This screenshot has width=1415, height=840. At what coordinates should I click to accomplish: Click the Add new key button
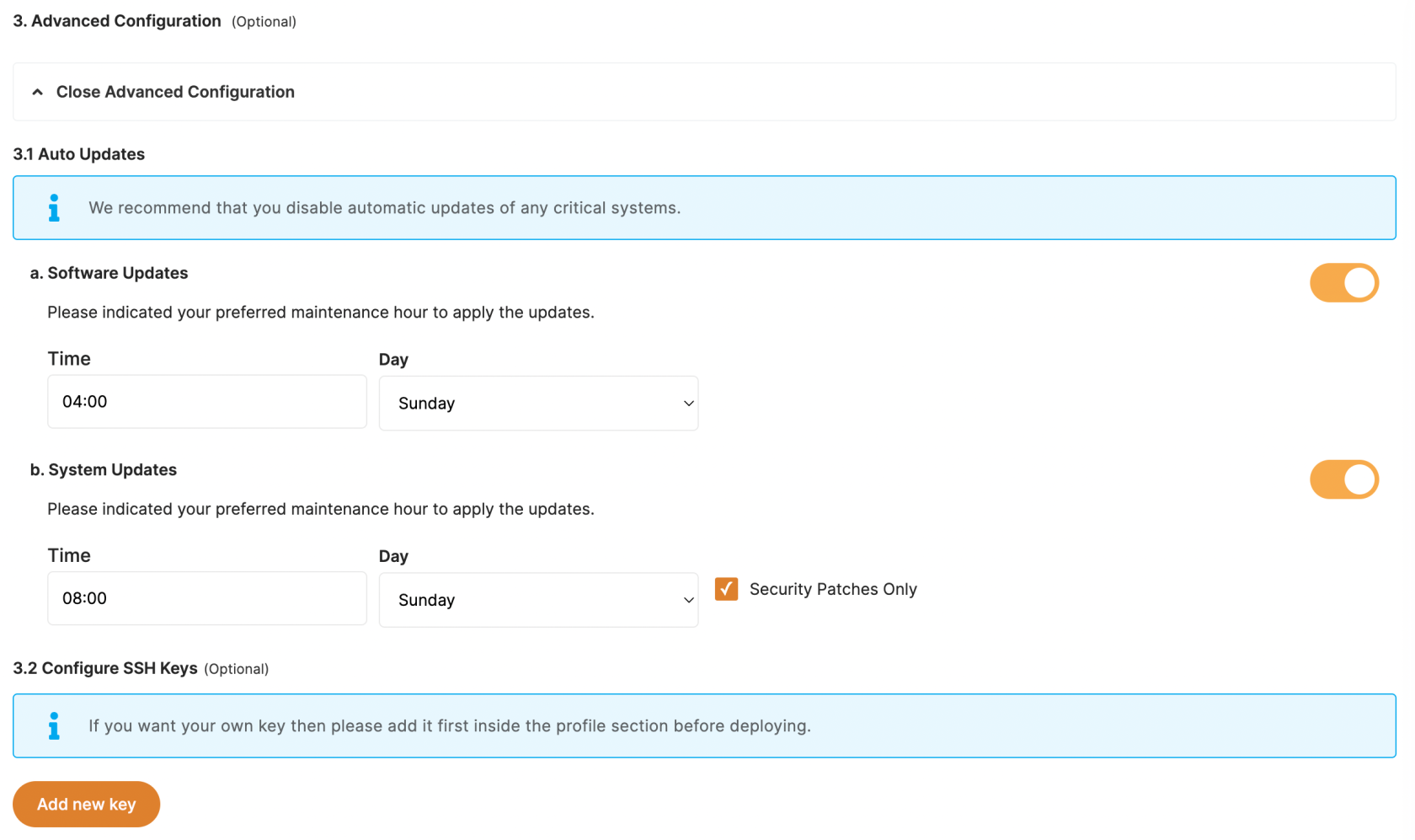pyautogui.click(x=86, y=804)
